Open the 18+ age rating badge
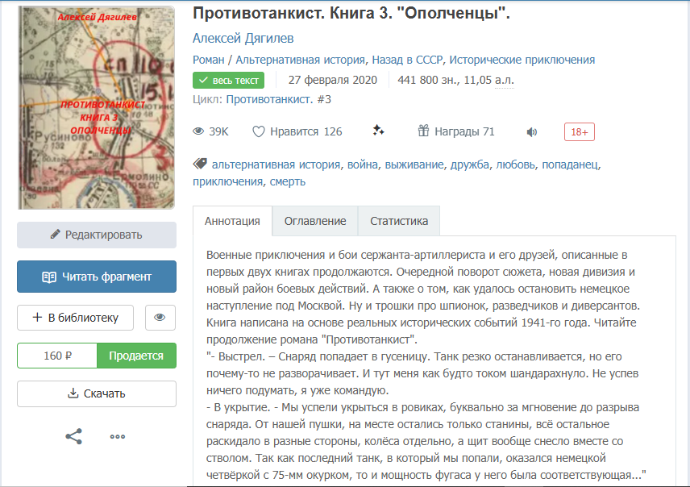690x487 pixels. point(579,131)
